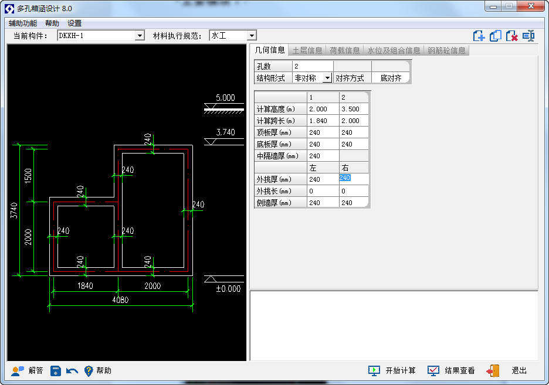Click 计算高度 value 3.500 for hole 2
The width and height of the screenshot is (549, 385).
tap(354, 109)
